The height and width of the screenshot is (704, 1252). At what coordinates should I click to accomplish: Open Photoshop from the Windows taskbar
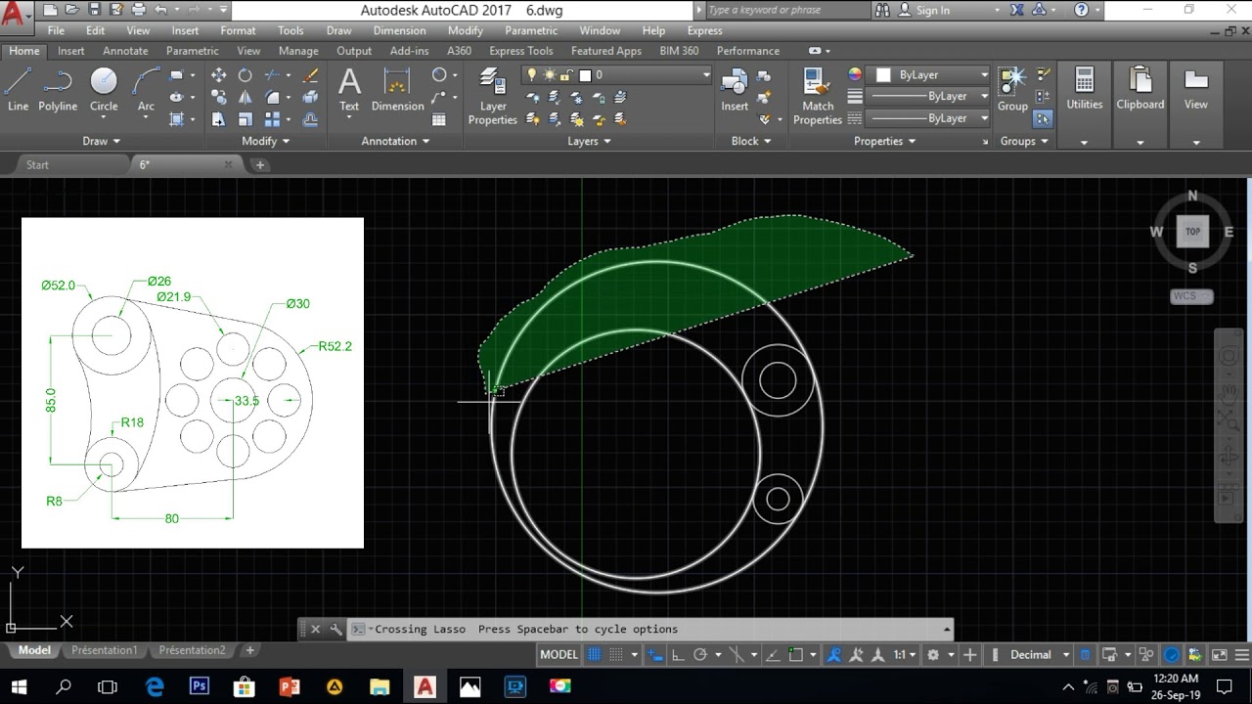coord(201,686)
